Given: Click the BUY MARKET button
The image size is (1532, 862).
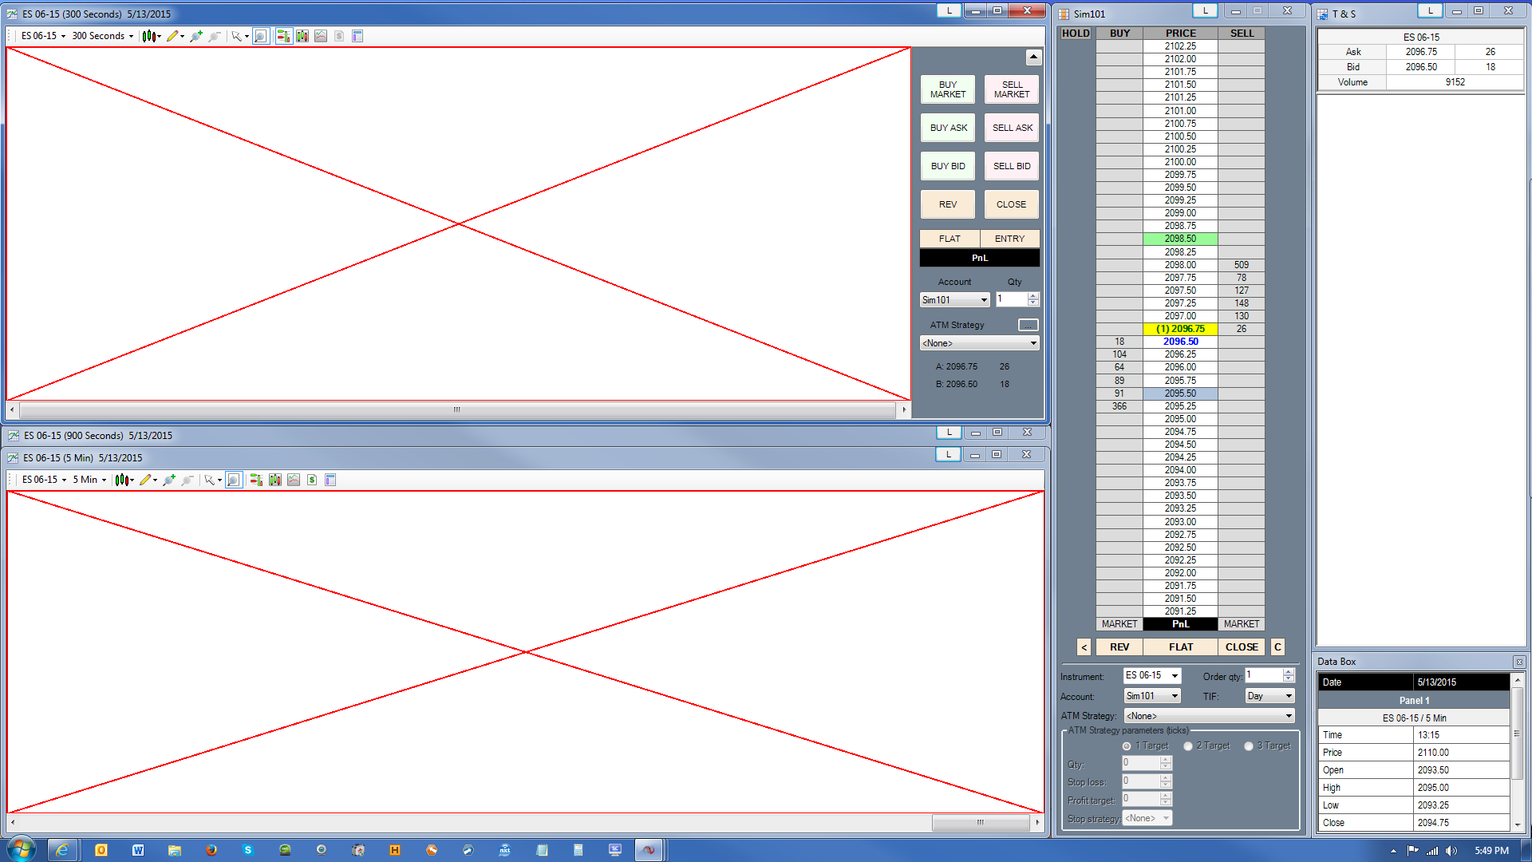Looking at the screenshot, I should coord(947,89).
